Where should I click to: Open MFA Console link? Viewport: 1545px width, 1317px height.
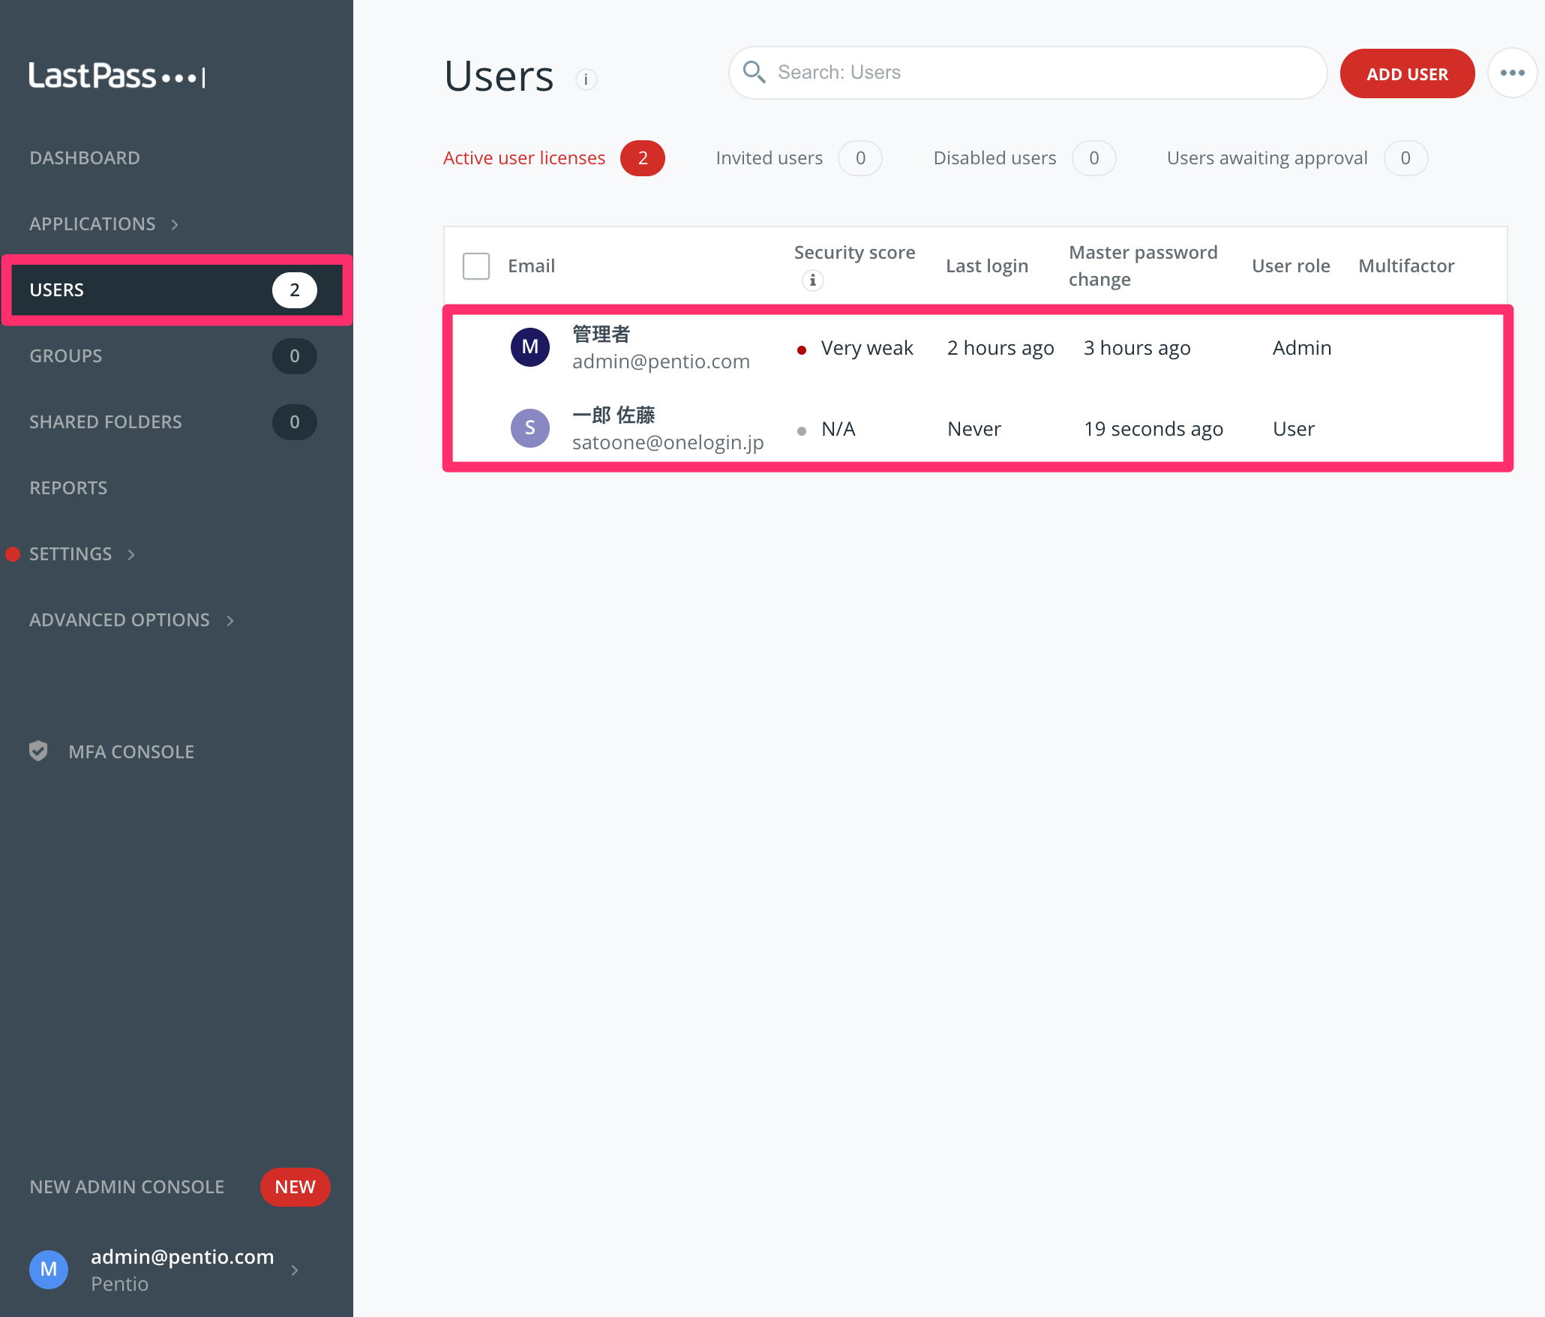(131, 752)
